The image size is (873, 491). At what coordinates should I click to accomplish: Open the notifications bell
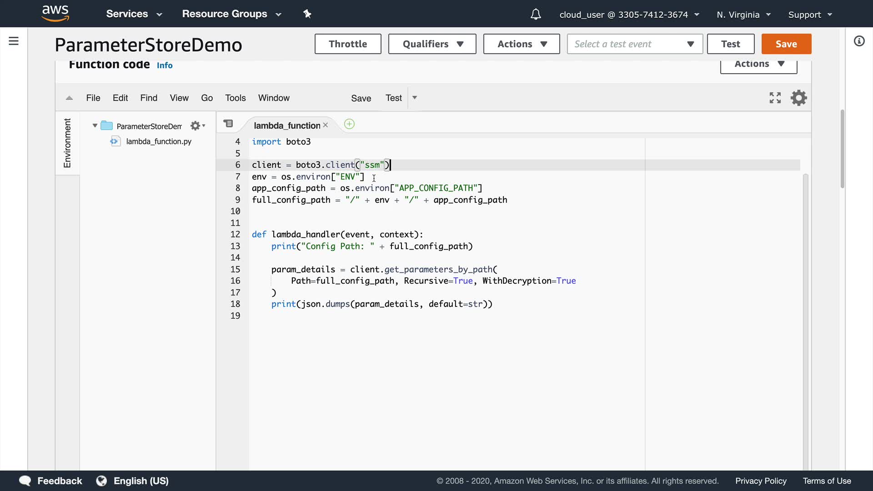coord(536,15)
